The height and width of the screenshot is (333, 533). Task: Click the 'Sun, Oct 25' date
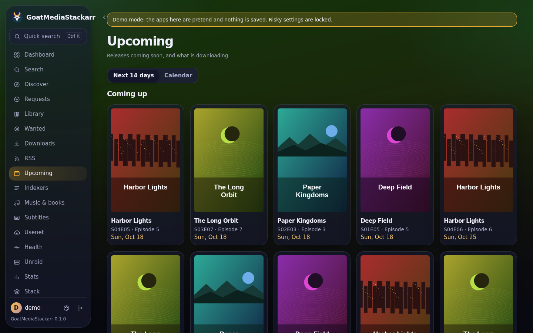click(460, 237)
